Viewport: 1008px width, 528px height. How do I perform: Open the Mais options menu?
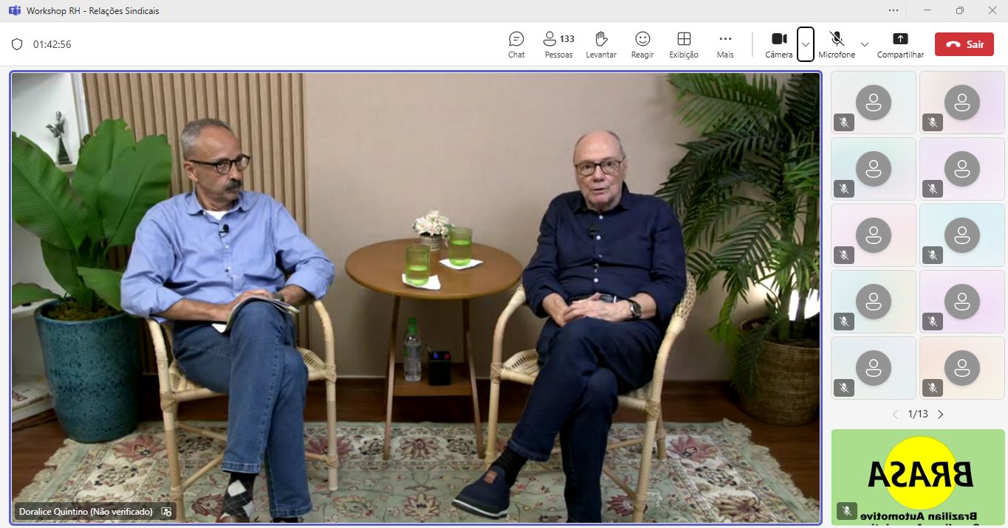coord(725,44)
